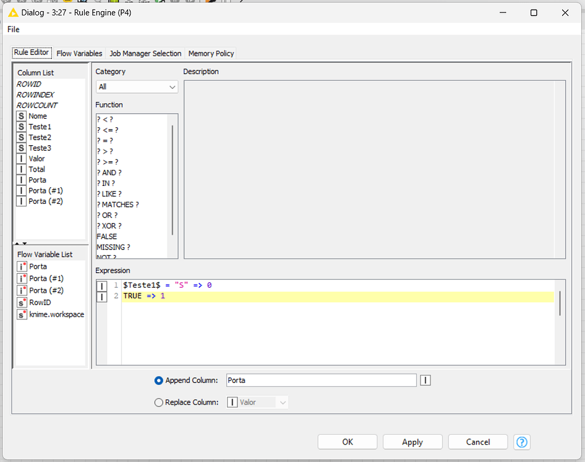Image resolution: width=585 pixels, height=462 pixels.
Task: Open the help question mark icon
Action: point(521,442)
